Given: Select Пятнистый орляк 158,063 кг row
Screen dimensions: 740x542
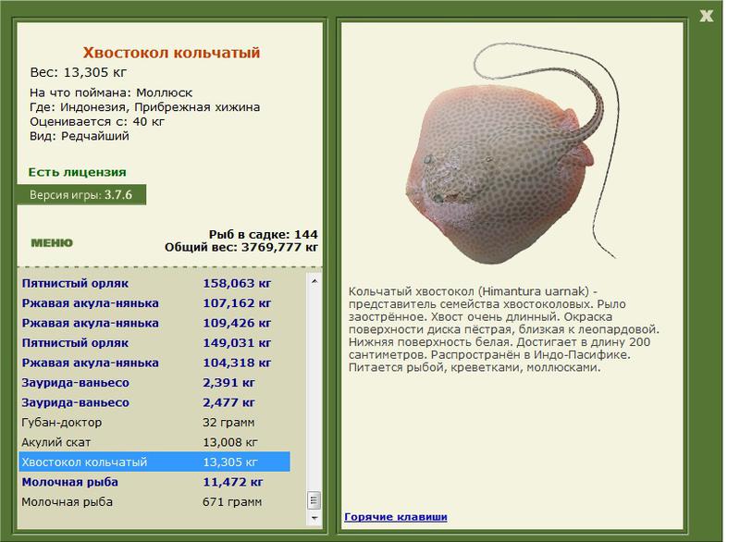Looking at the screenshot, I should click(x=154, y=284).
